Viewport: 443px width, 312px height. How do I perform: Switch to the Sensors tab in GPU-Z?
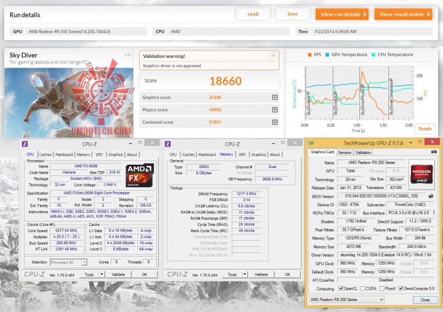click(345, 153)
